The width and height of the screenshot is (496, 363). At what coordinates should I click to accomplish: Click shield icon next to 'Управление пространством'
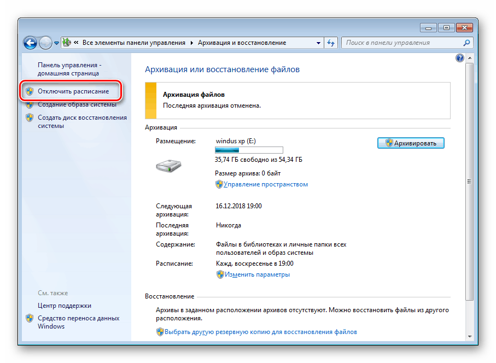tap(219, 184)
